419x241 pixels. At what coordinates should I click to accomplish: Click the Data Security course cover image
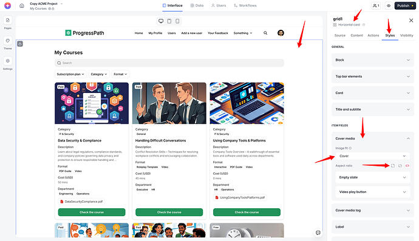pos(92,103)
